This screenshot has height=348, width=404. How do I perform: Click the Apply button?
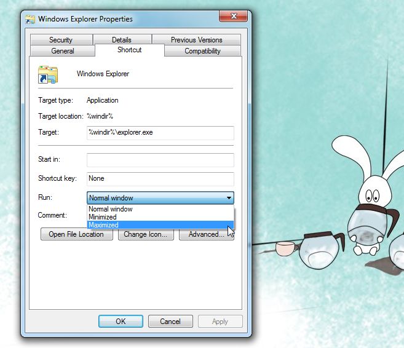[220, 321]
